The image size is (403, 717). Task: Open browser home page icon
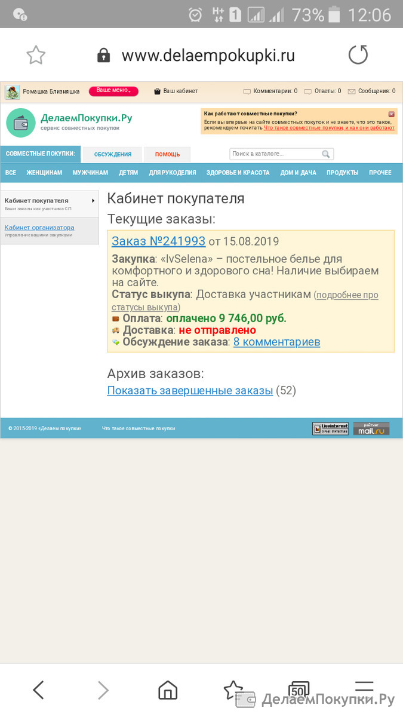168,690
